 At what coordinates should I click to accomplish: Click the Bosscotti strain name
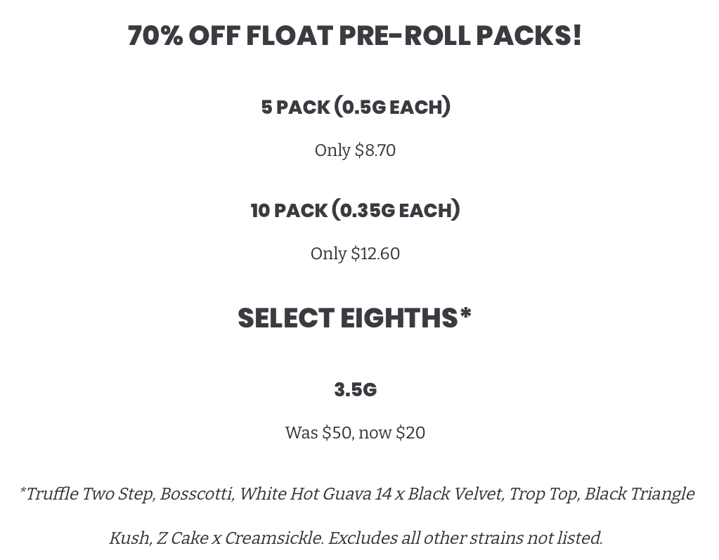coord(196,494)
